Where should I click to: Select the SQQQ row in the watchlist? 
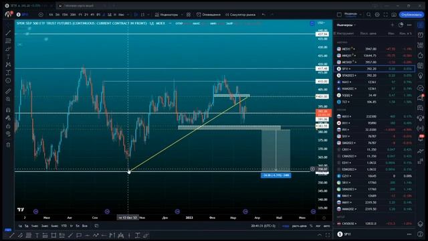[374, 95]
